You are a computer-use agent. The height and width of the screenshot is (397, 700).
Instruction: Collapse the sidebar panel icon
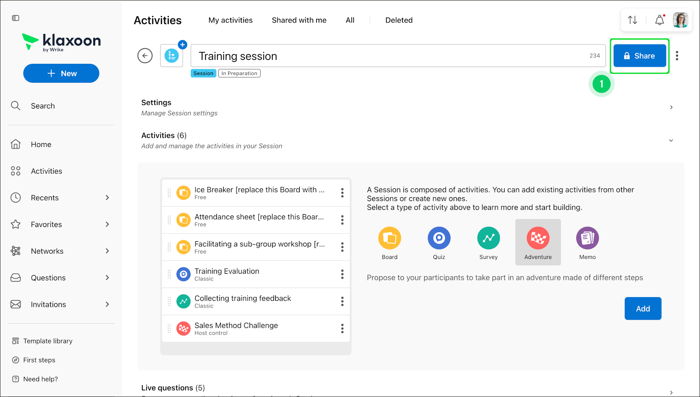[16, 18]
